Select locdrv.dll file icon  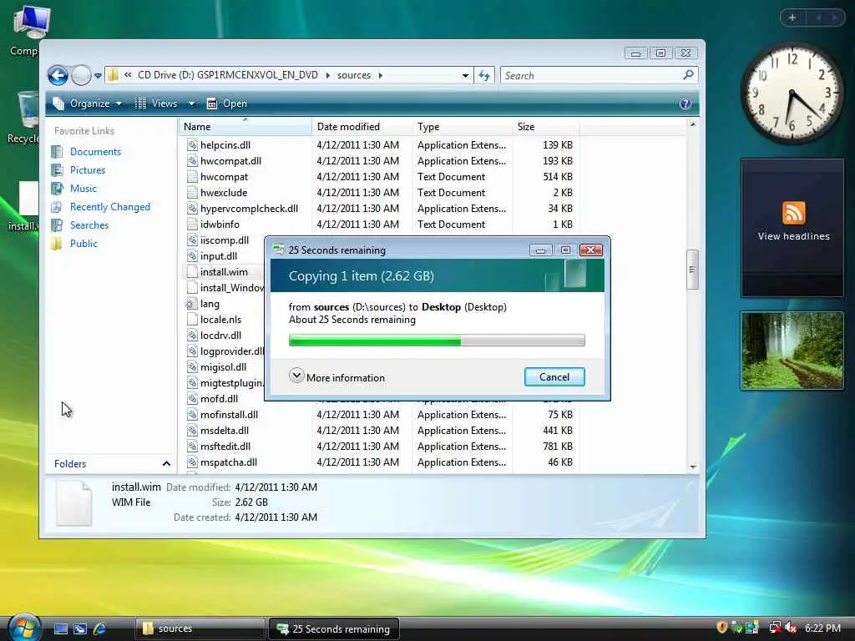(x=192, y=336)
